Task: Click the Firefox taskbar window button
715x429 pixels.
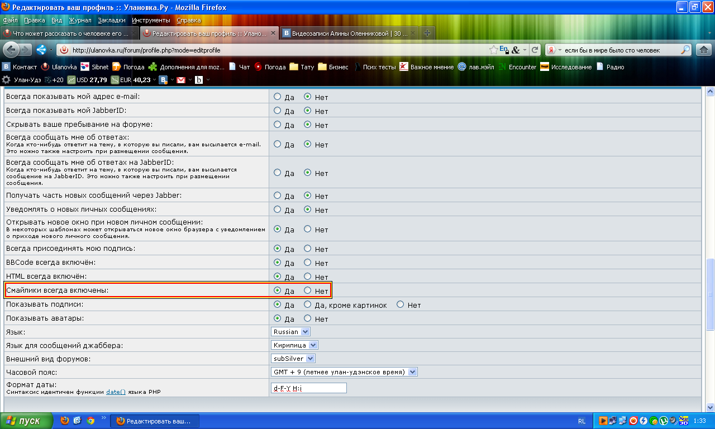Action: (x=154, y=421)
